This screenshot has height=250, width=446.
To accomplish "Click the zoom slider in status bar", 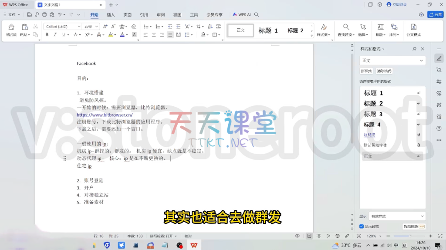I will click(409, 236).
